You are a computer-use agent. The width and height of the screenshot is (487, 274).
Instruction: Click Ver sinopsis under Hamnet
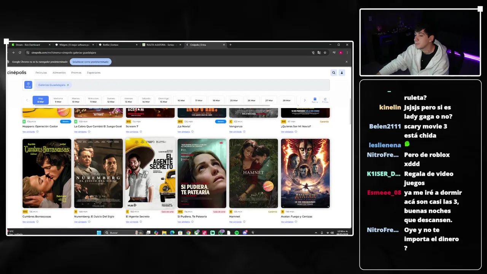click(x=236, y=222)
